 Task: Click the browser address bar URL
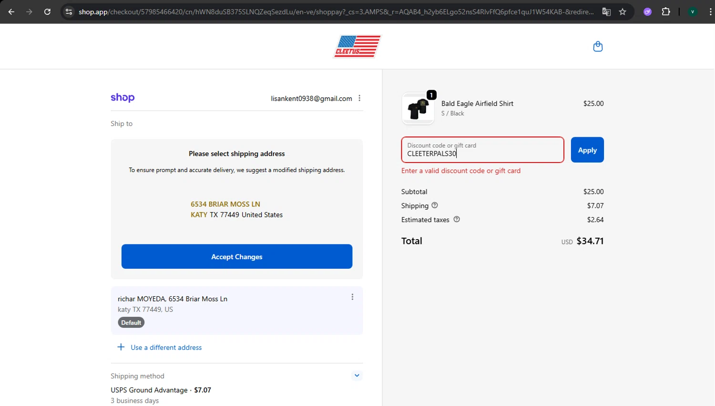point(336,12)
